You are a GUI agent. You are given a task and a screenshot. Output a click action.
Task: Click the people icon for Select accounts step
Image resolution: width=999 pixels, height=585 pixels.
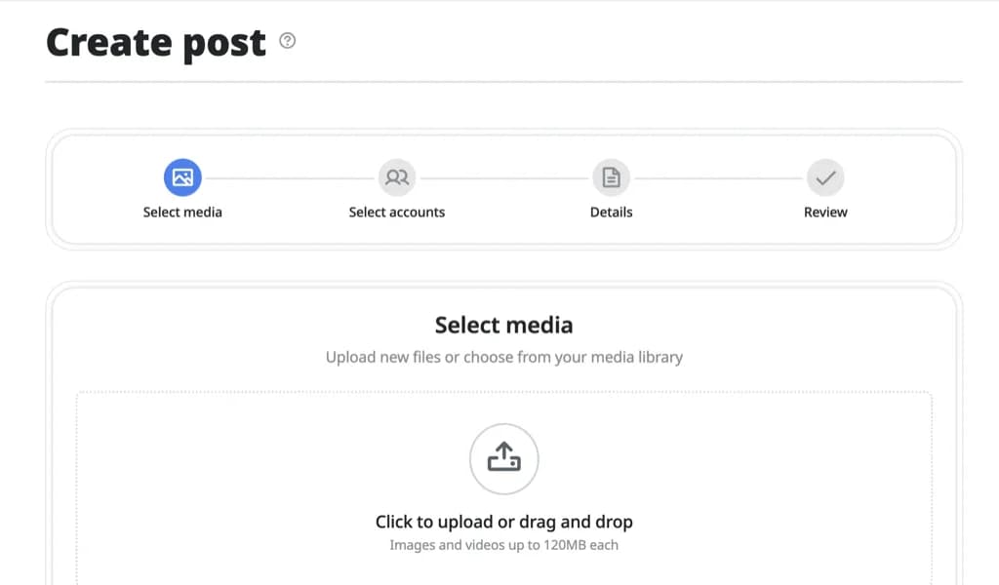pyautogui.click(x=397, y=177)
